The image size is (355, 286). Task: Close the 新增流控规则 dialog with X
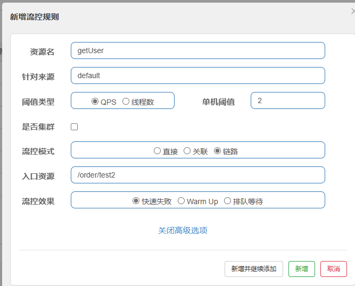click(353, 11)
